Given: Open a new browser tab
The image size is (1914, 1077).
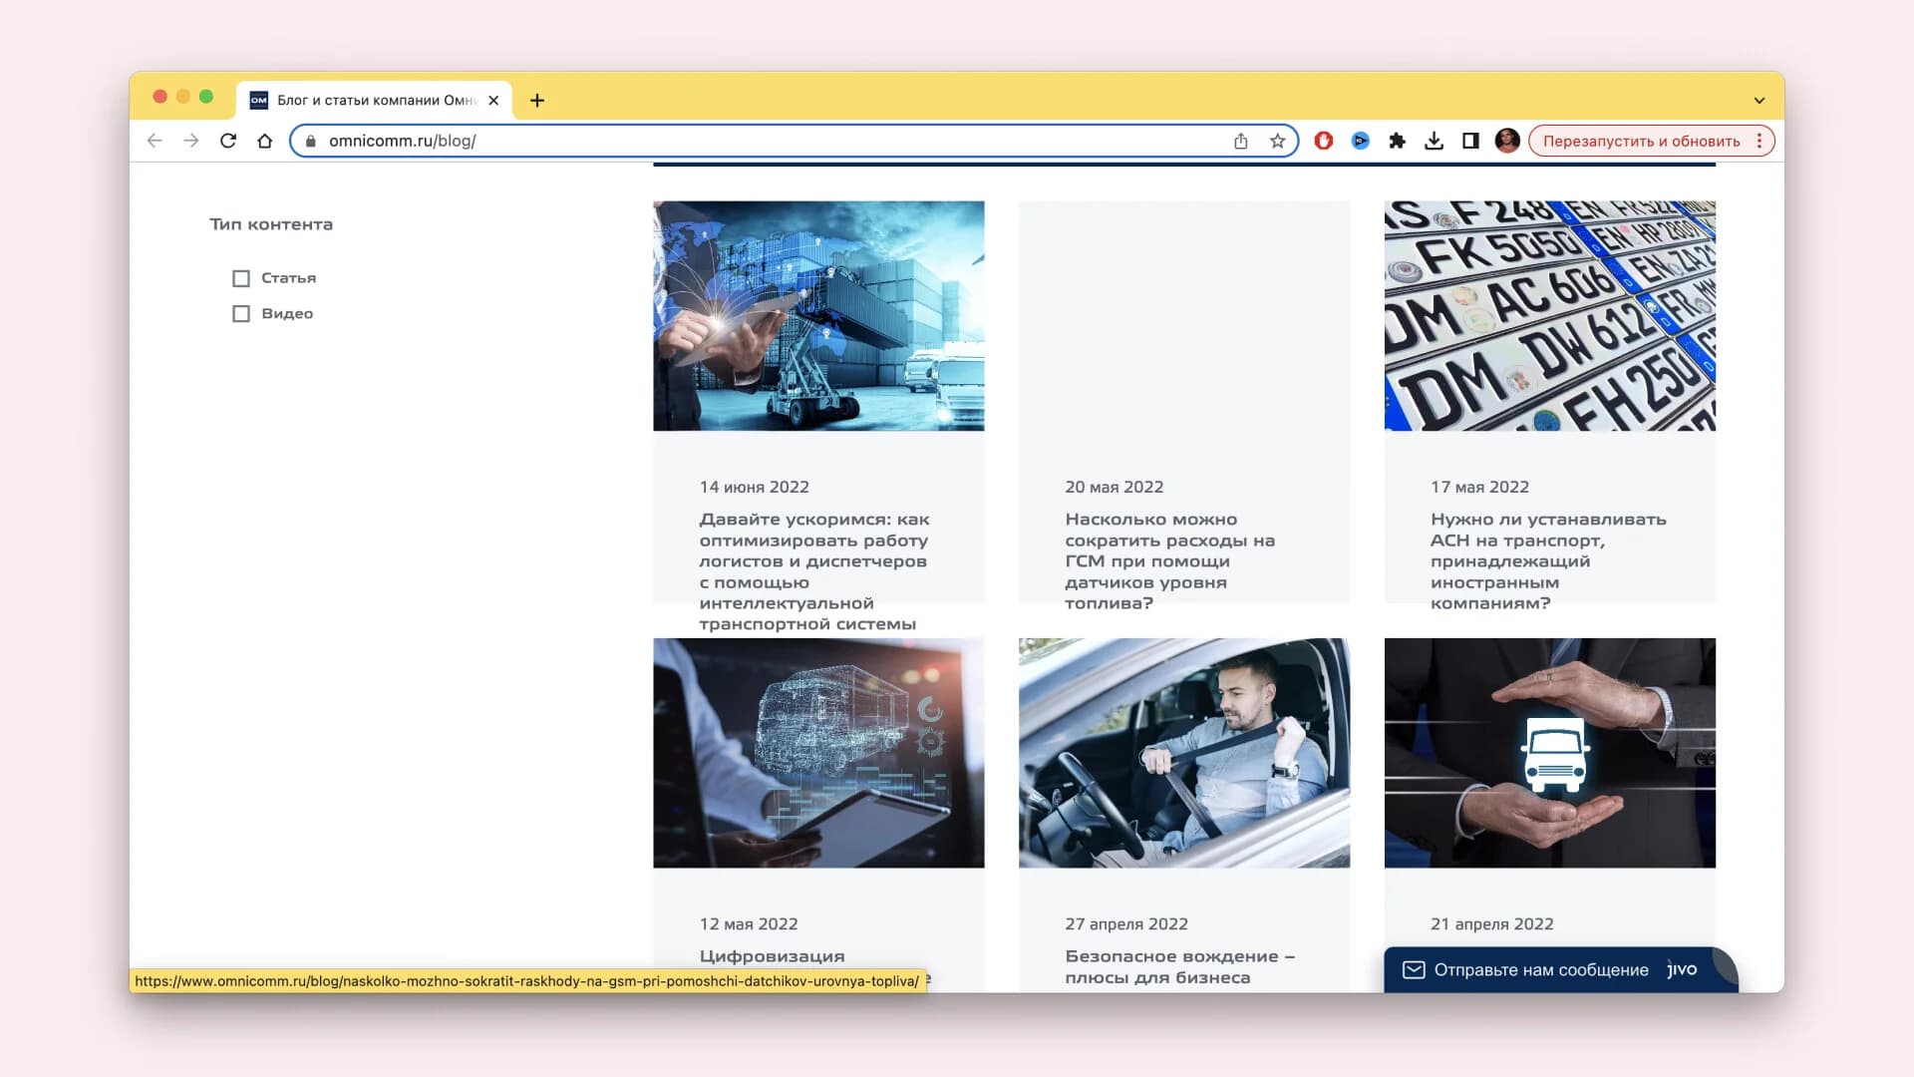Looking at the screenshot, I should pyautogui.click(x=537, y=100).
